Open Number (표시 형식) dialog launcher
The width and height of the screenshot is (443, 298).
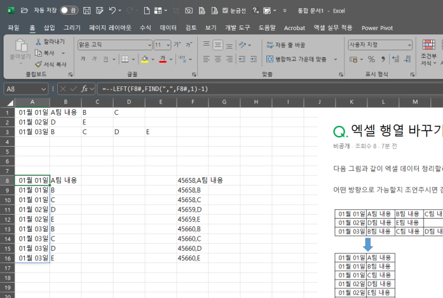[x=412, y=74]
